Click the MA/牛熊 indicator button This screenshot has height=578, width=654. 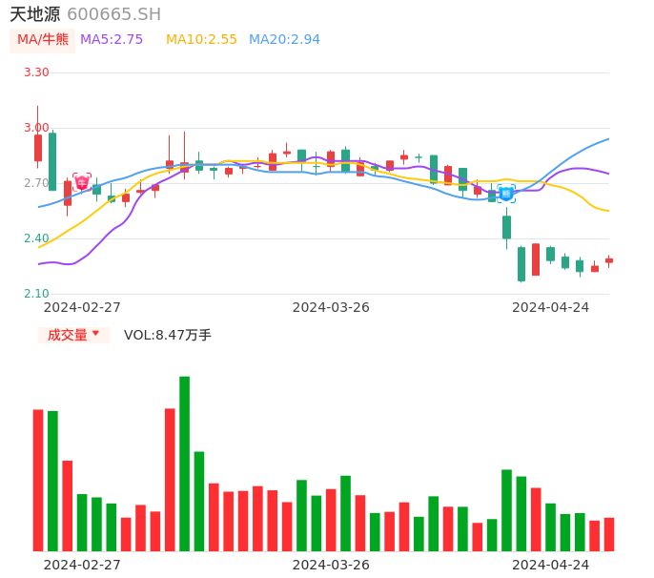tap(43, 40)
